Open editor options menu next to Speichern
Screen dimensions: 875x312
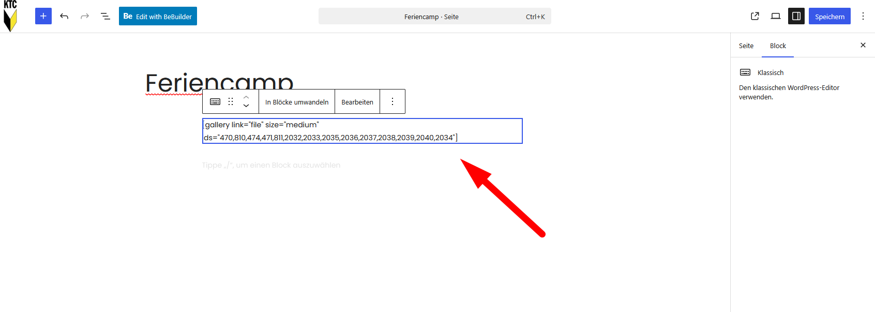pyautogui.click(x=863, y=16)
